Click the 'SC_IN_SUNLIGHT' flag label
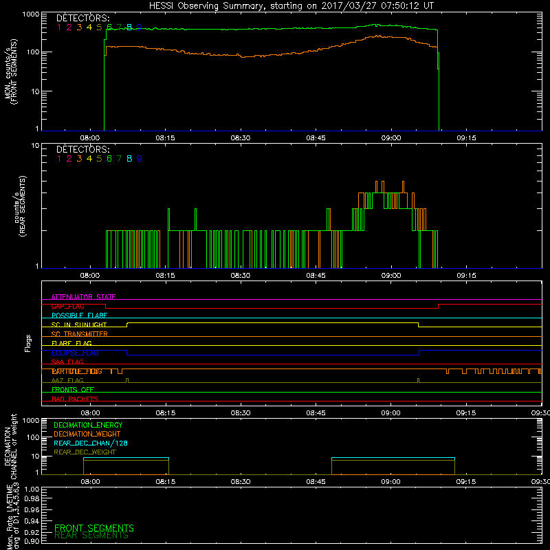550x550 pixels. (x=79, y=324)
